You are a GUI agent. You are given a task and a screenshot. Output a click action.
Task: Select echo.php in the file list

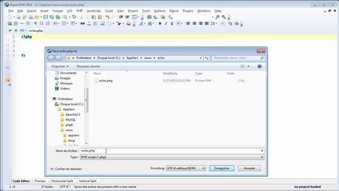106,81
